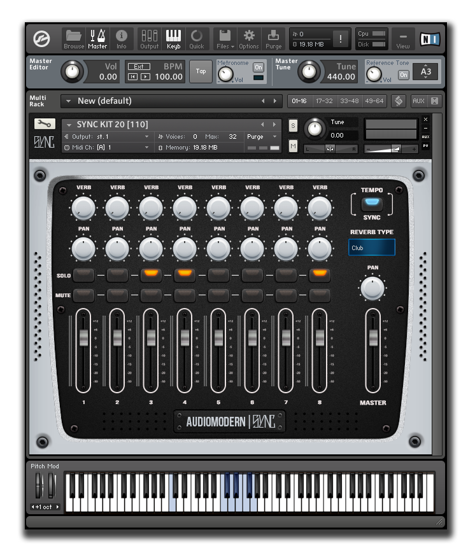Change the reference tone A3 note
This screenshot has width=468, height=553.
pos(425,72)
